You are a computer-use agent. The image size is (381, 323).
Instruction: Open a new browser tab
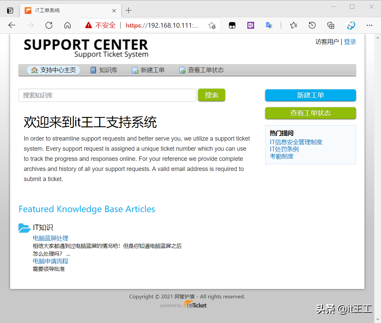(128, 10)
